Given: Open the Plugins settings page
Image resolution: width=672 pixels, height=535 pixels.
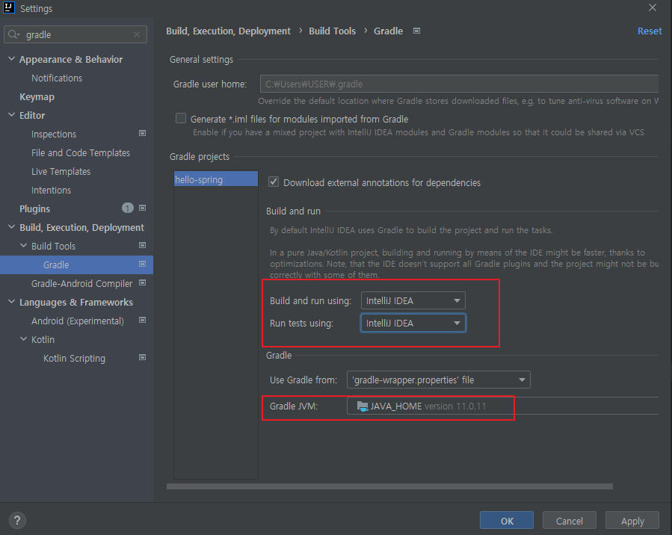Looking at the screenshot, I should [x=34, y=208].
